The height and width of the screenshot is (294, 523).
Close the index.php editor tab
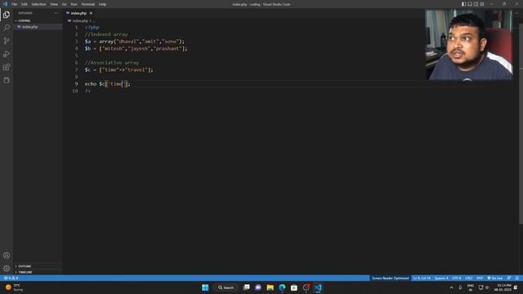(91, 13)
